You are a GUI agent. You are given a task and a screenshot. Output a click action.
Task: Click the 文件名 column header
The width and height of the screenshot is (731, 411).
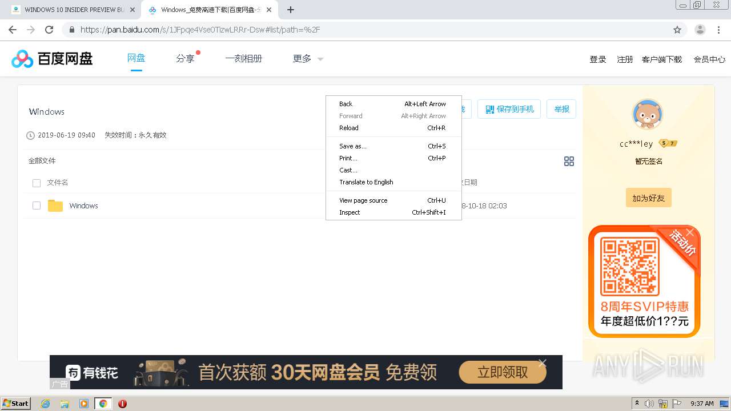click(58, 183)
